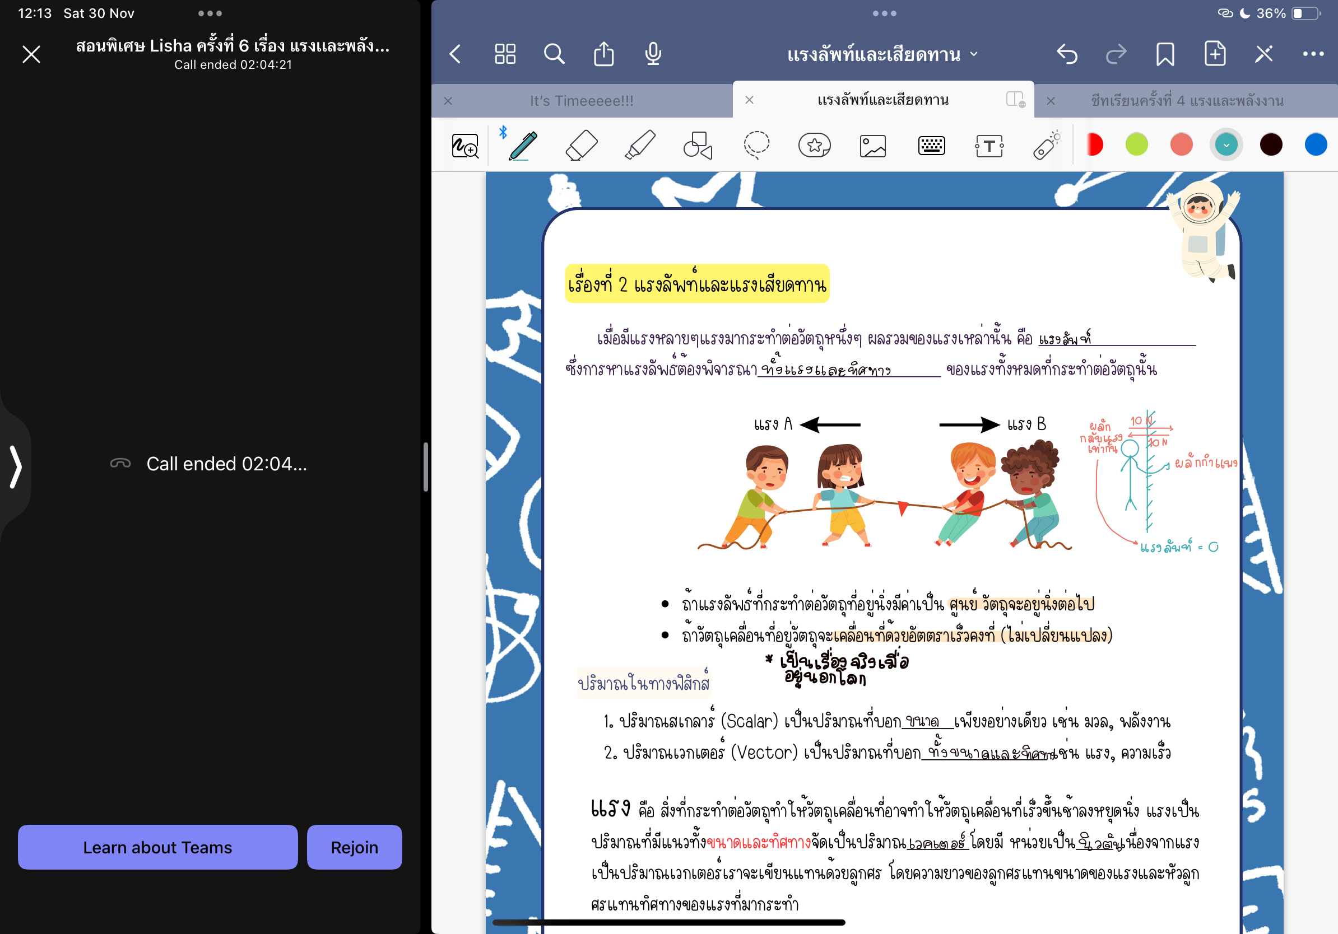Insert an image with the photo tool
1338x934 pixels.
[x=872, y=146]
